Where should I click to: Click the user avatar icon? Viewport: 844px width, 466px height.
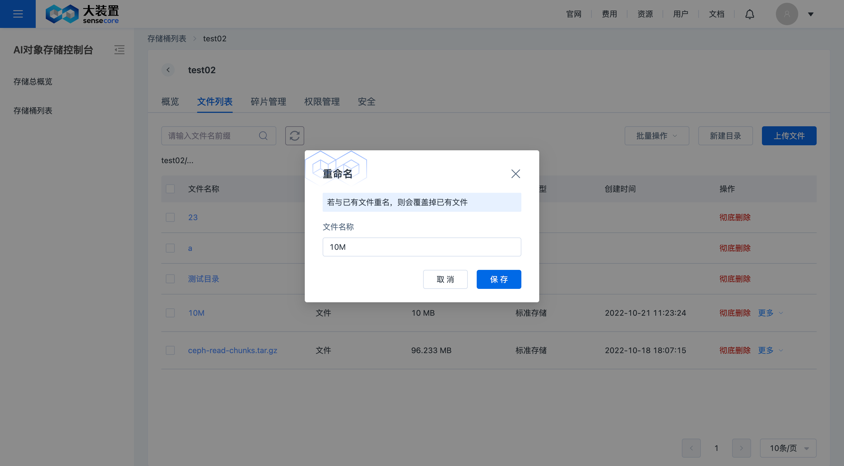(787, 14)
